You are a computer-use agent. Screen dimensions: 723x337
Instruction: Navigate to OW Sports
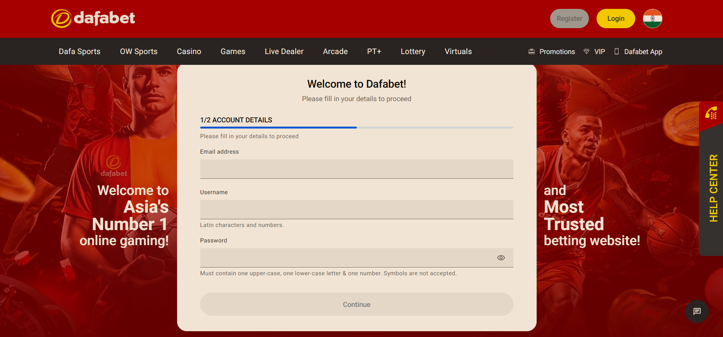pos(138,52)
